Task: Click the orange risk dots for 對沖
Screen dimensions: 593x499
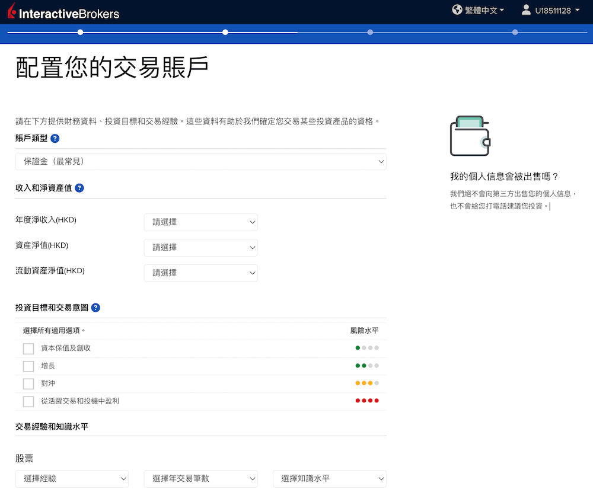Action: pos(367,383)
